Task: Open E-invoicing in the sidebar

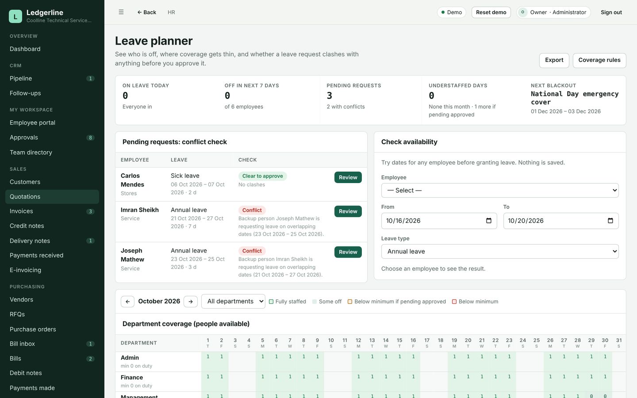Action: (52, 270)
